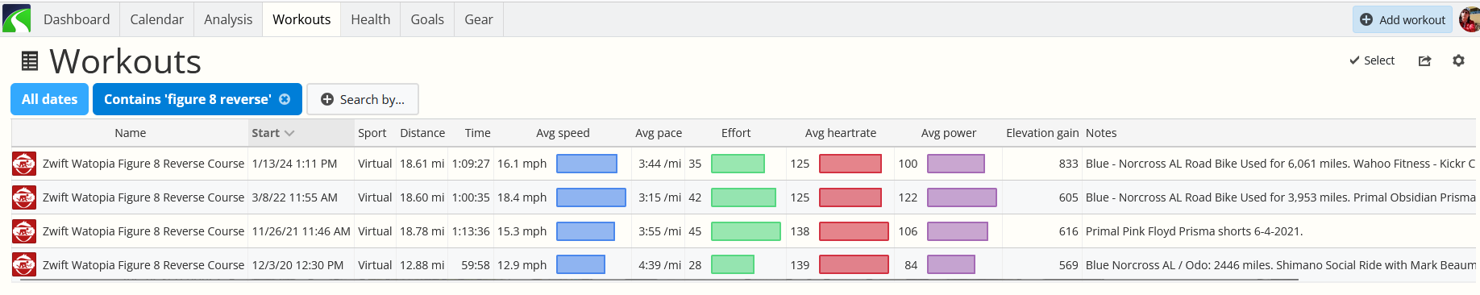
Task: Click the Zwift icon for 3/8/22 workout
Action: coord(24,197)
